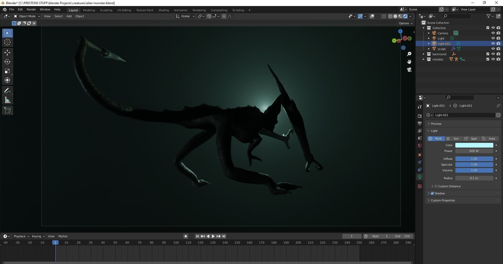Open the World properties tab

coord(420,145)
